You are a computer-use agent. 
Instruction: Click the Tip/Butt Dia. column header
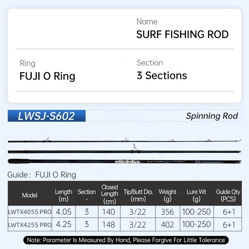click(x=138, y=195)
